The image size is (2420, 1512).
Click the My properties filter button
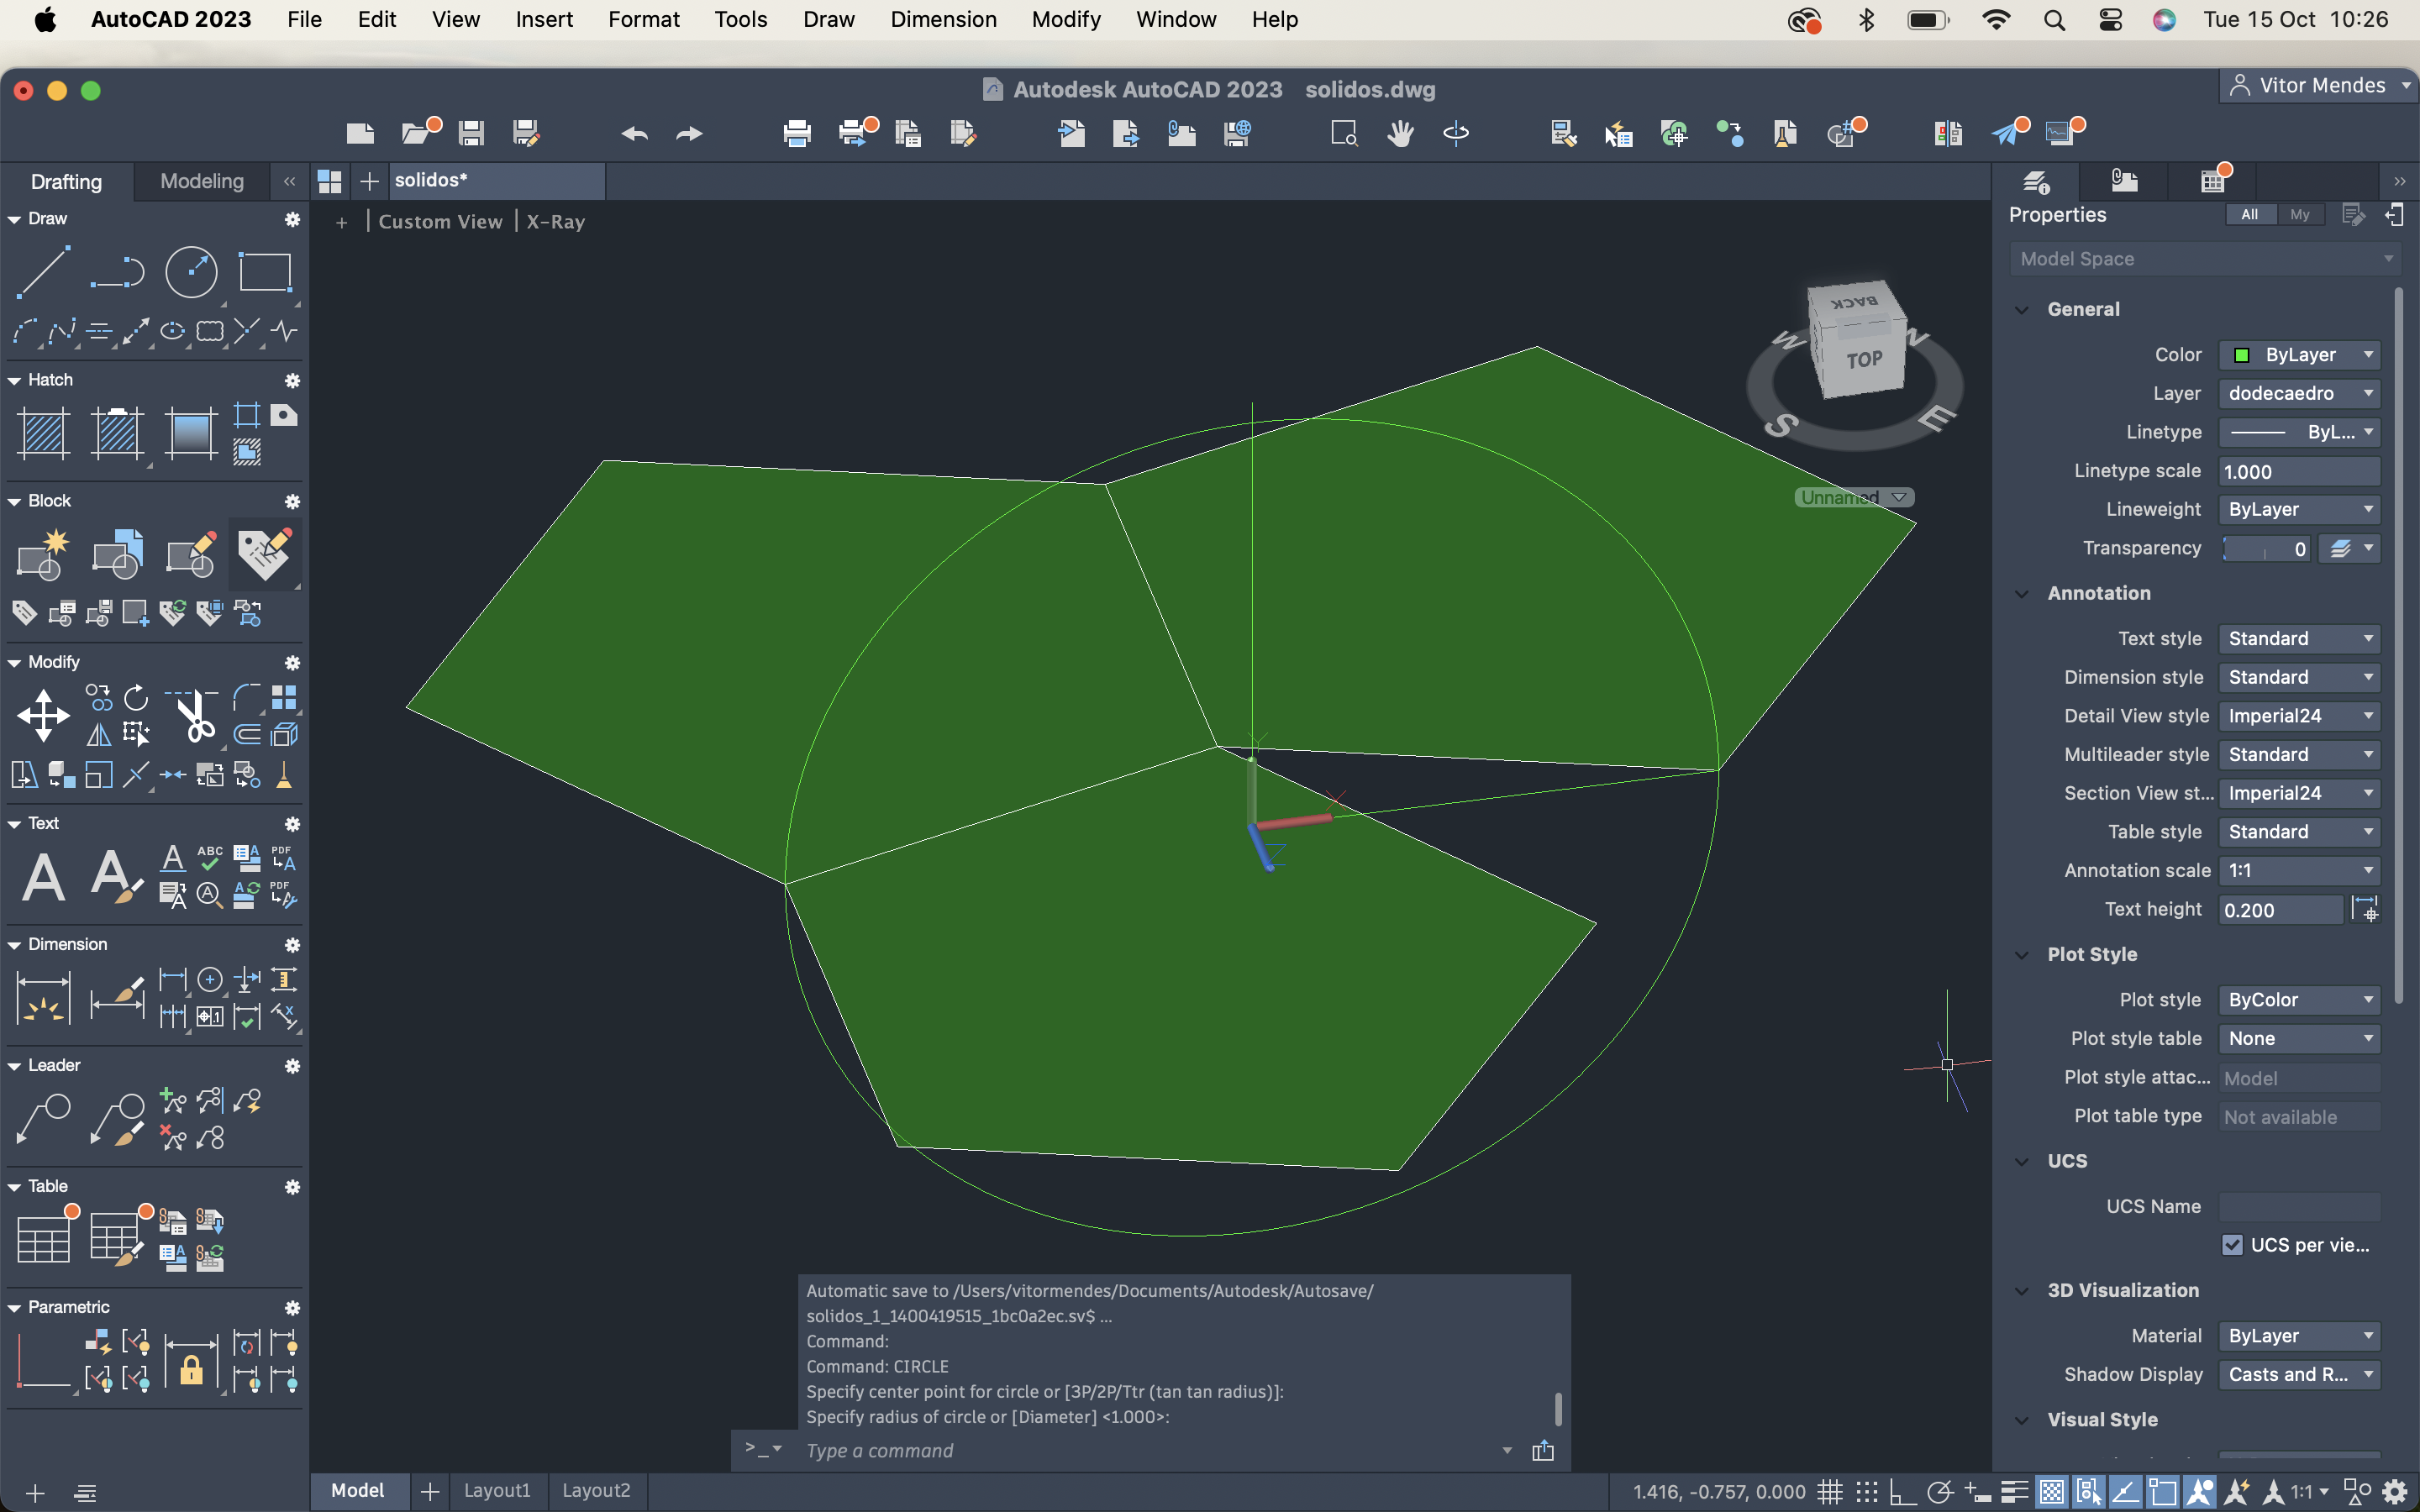(2299, 214)
